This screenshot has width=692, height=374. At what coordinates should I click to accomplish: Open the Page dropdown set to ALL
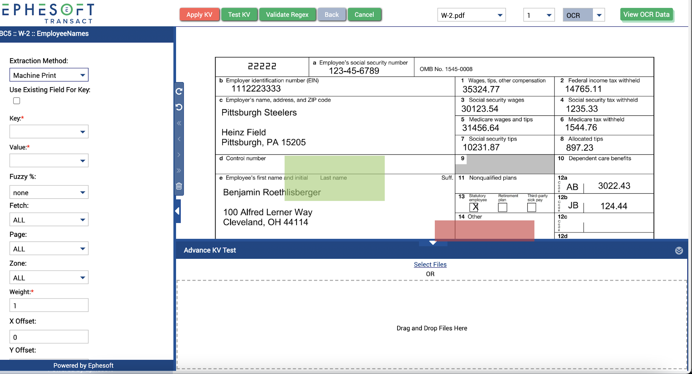(x=49, y=249)
